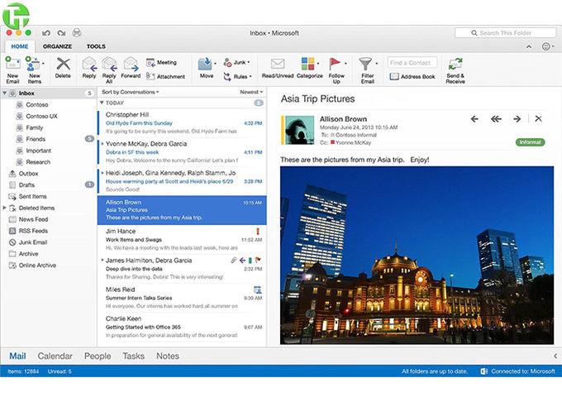Open the Sort by Conversations dropdown
Screen dimensions: 562x402
point(130,92)
